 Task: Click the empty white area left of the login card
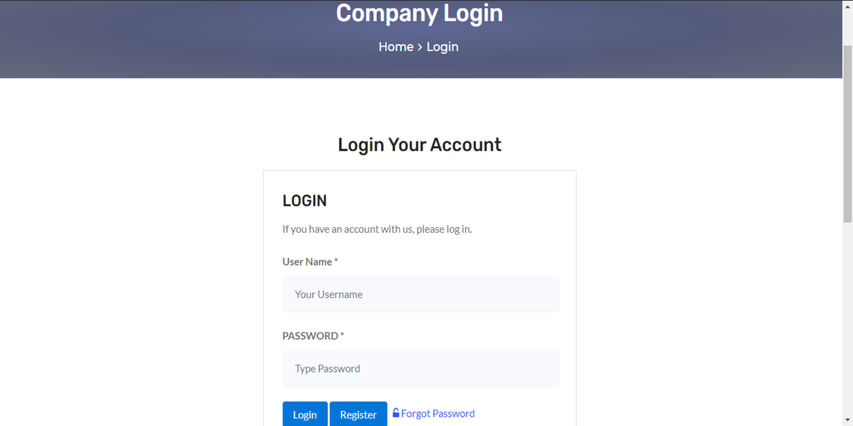pos(132,284)
